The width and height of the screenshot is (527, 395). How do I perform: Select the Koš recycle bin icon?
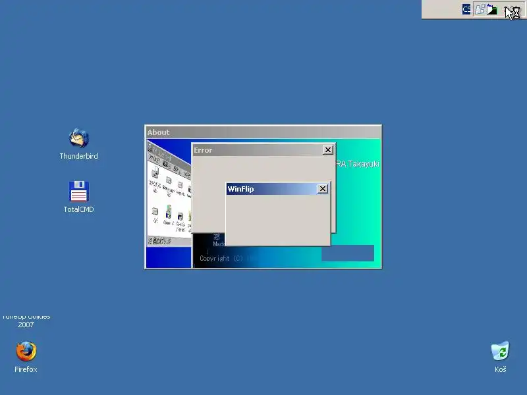click(500, 351)
